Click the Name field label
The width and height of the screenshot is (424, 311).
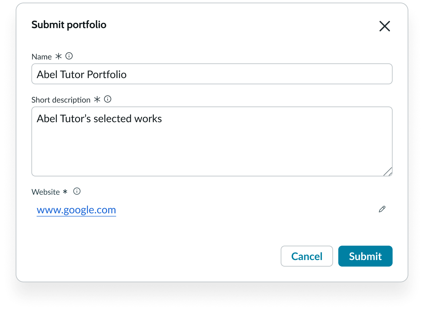pyautogui.click(x=41, y=56)
